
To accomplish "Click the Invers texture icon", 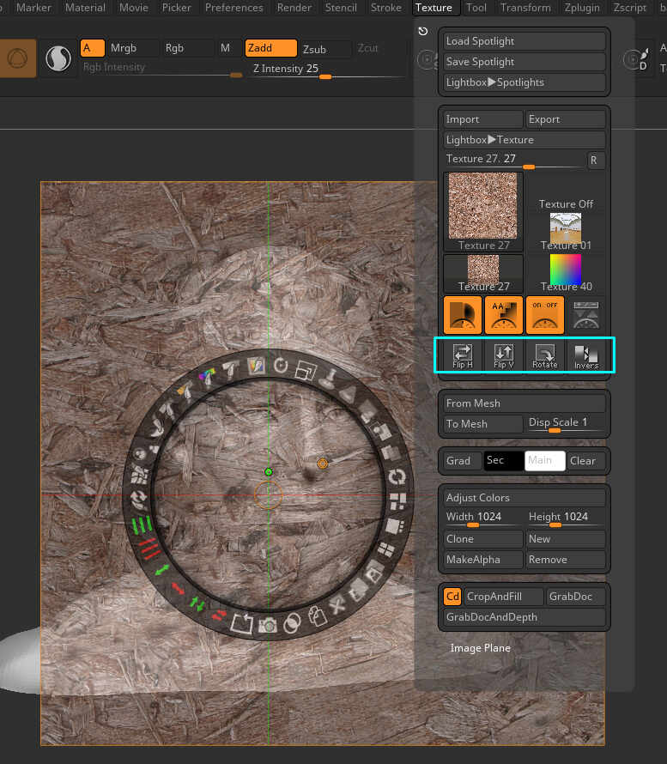I will pos(586,355).
